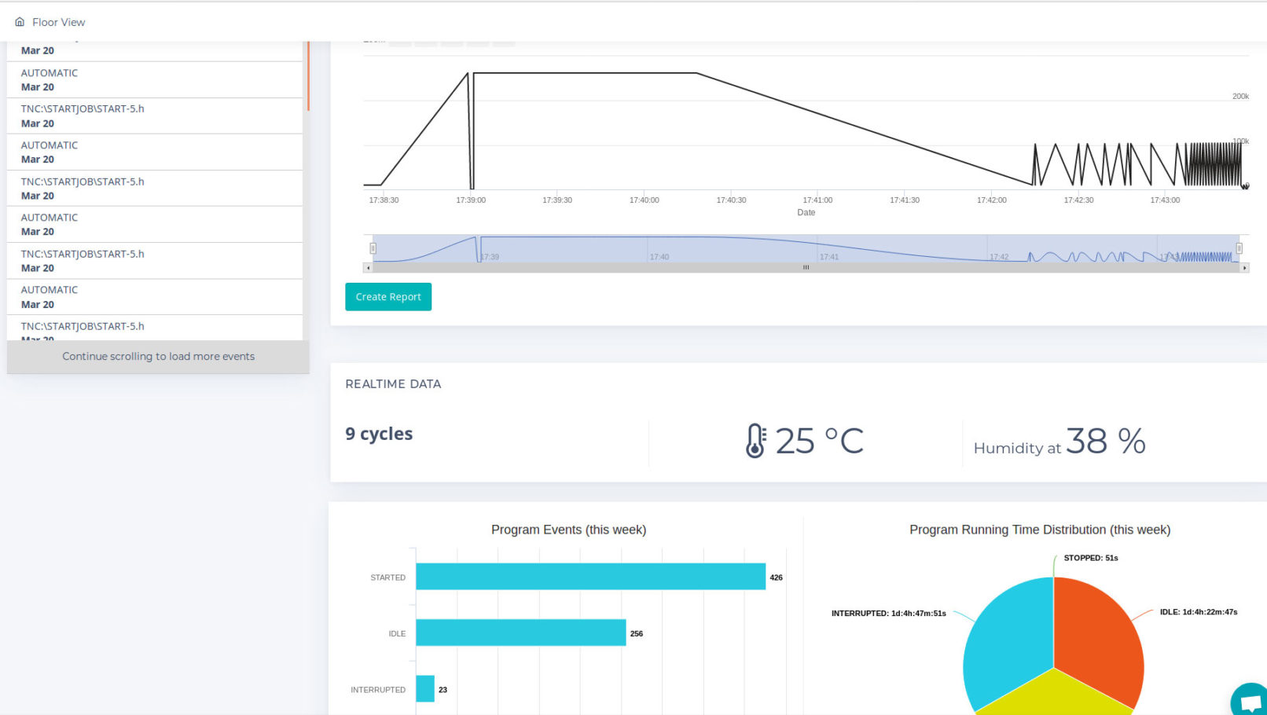This screenshot has height=715, width=1267.
Task: Click the 'STOPPED: 51s' pie label
Action: click(1090, 558)
